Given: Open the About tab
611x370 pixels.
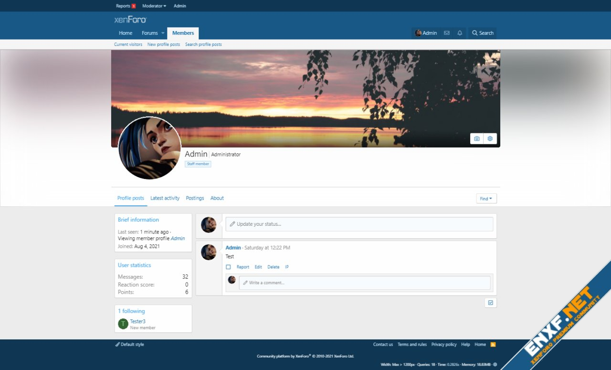Looking at the screenshot, I should pos(217,198).
